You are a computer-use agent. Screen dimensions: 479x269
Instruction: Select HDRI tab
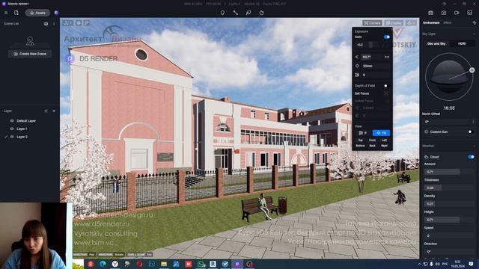coord(462,44)
